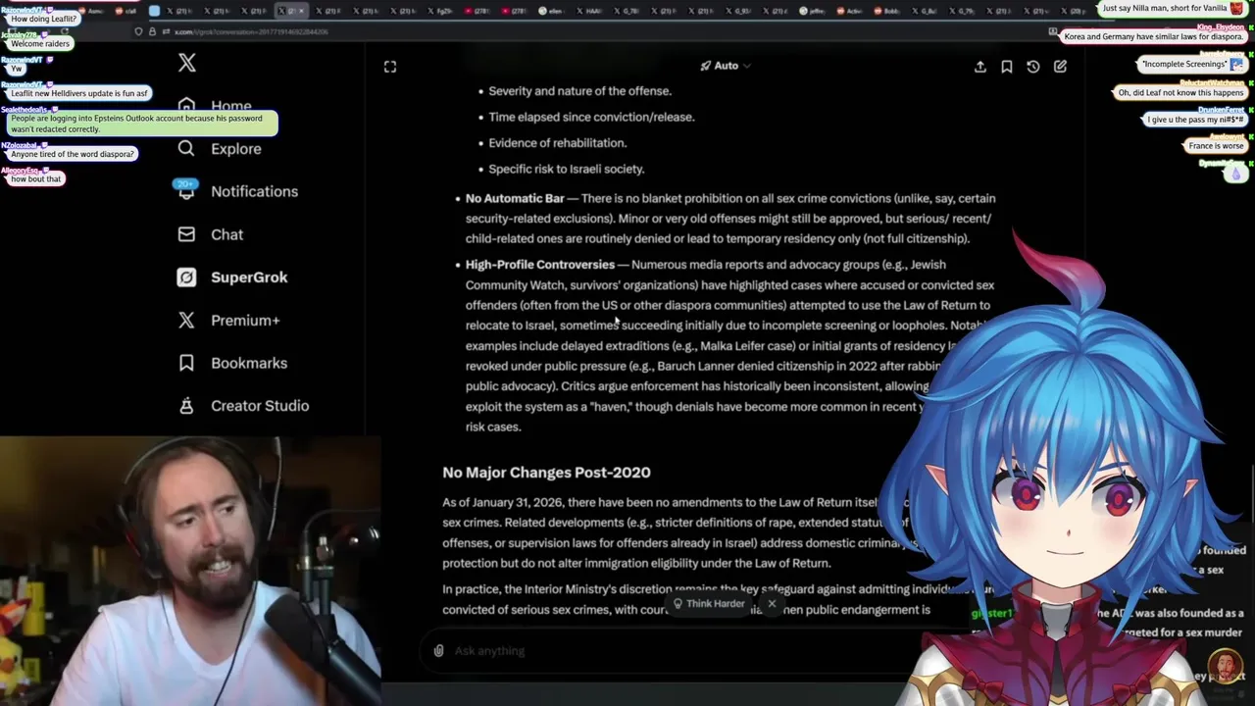The width and height of the screenshot is (1255, 706).
Task: Open Premium+ in the sidebar
Action: click(245, 320)
